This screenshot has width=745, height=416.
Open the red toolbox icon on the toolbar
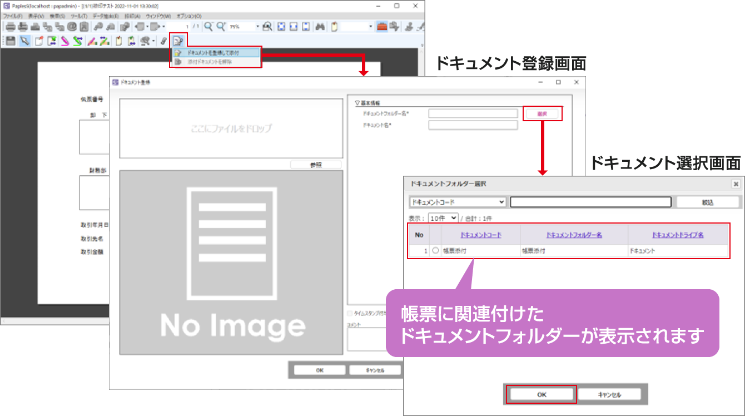point(383,26)
